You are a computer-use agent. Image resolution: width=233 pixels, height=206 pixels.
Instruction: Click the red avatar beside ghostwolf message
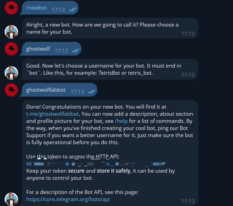click(x=11, y=49)
